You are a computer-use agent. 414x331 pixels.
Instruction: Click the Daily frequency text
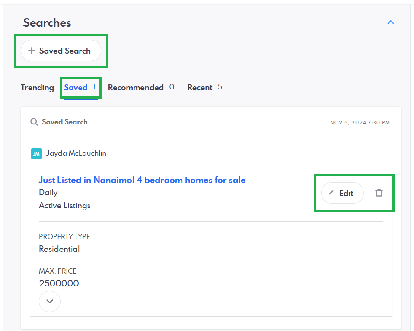tap(48, 193)
